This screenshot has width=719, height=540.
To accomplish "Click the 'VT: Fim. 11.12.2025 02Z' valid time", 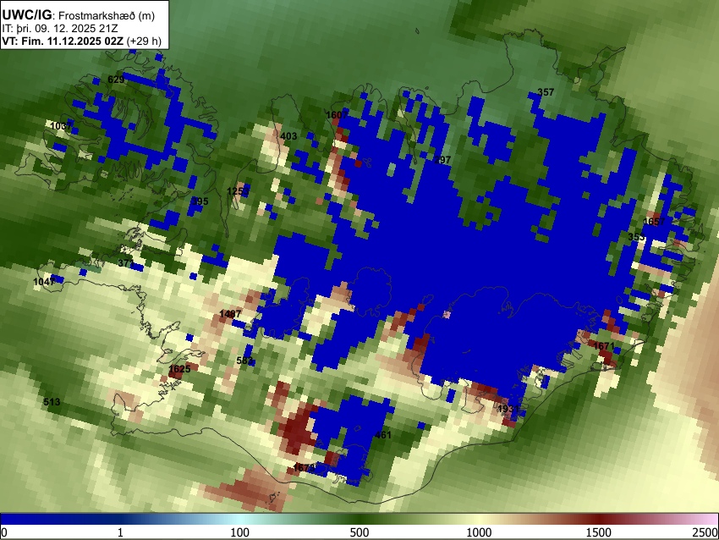I will [63, 41].
